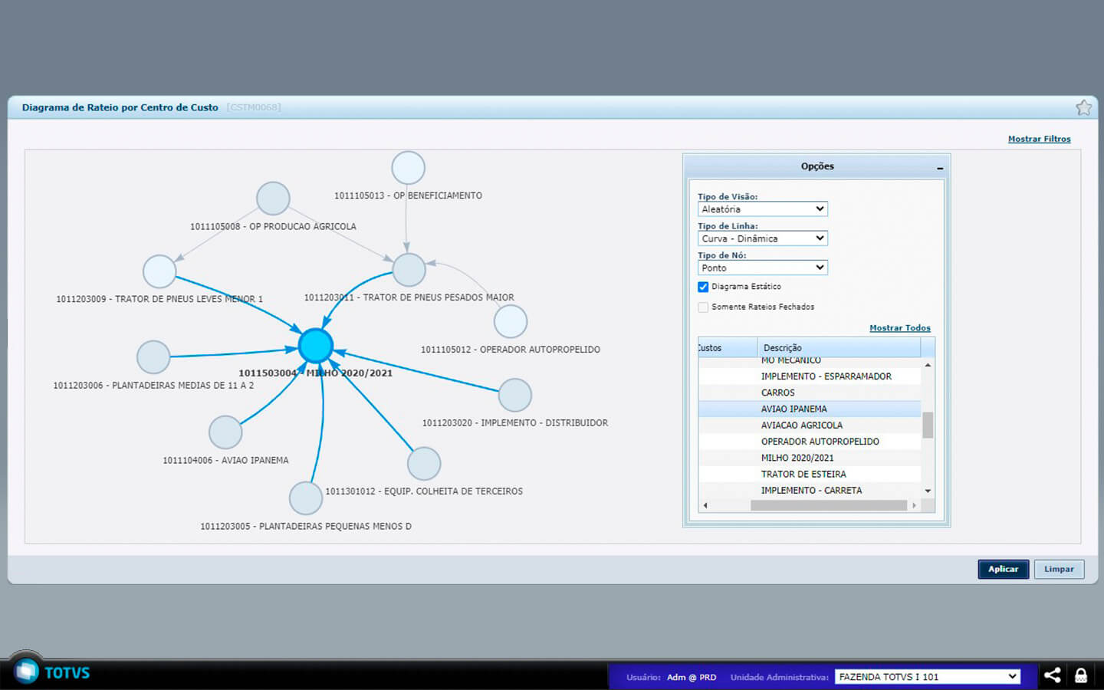Open the TOTVS logo menu
1104x690 pixels.
(x=28, y=672)
